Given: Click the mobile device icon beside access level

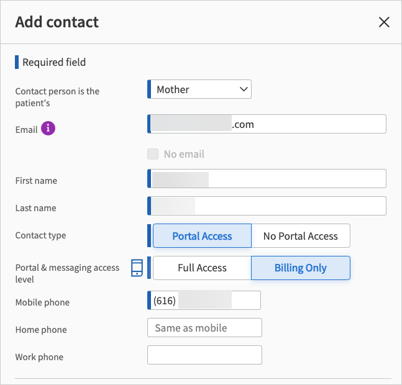Looking at the screenshot, I should click(x=137, y=268).
